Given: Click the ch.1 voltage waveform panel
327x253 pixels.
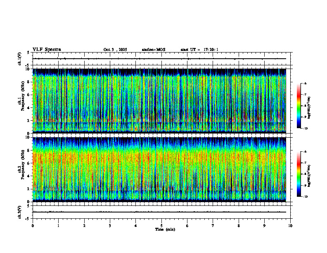Looking at the screenshot, I should coord(161,59).
